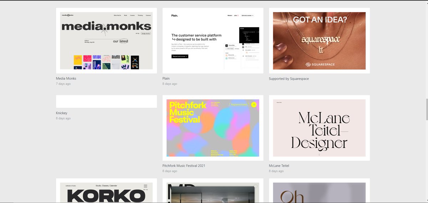The image size is (428, 203).
Task: Open the Squarespace 'Got an idea?' ad
Action: coord(319,41)
